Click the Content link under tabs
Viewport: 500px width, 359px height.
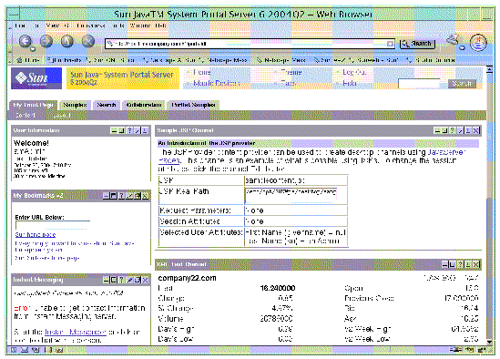click(26, 115)
